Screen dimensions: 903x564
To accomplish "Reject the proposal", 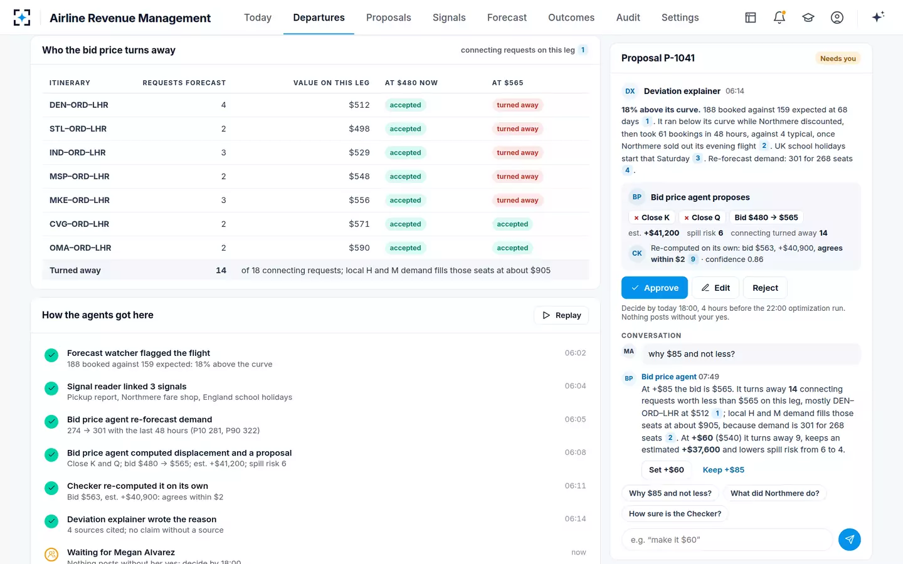I will click(765, 288).
